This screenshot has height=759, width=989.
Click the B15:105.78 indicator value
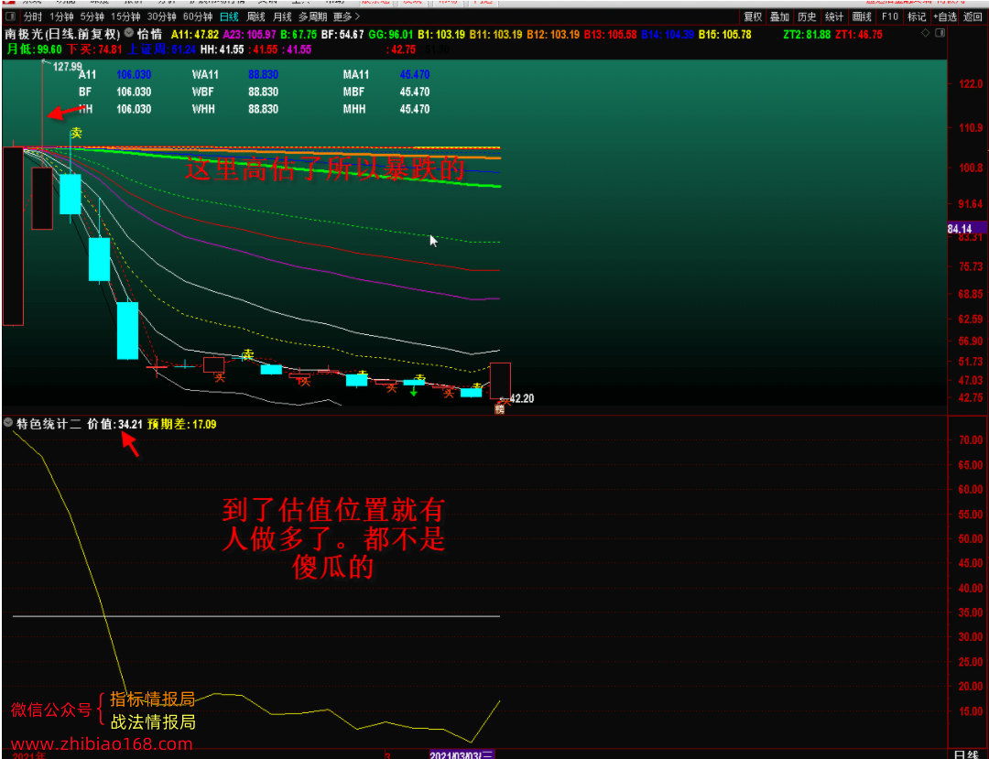pos(724,35)
